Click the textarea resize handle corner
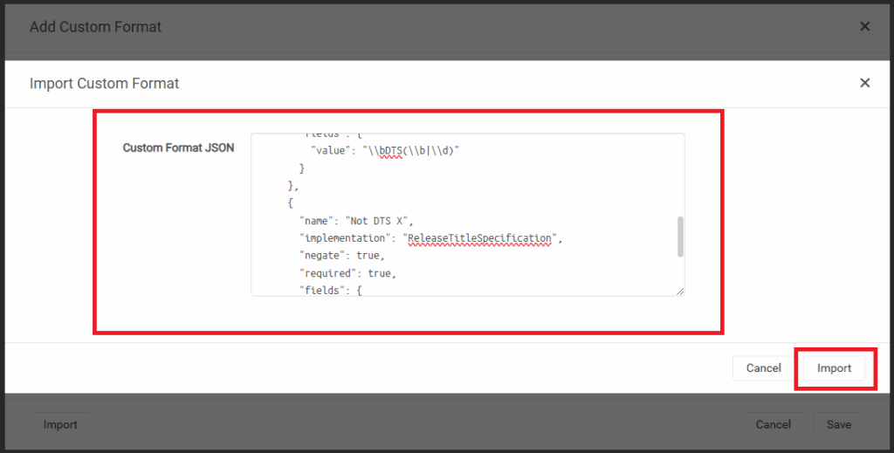Screen dimensions: 894x453 [679, 292]
